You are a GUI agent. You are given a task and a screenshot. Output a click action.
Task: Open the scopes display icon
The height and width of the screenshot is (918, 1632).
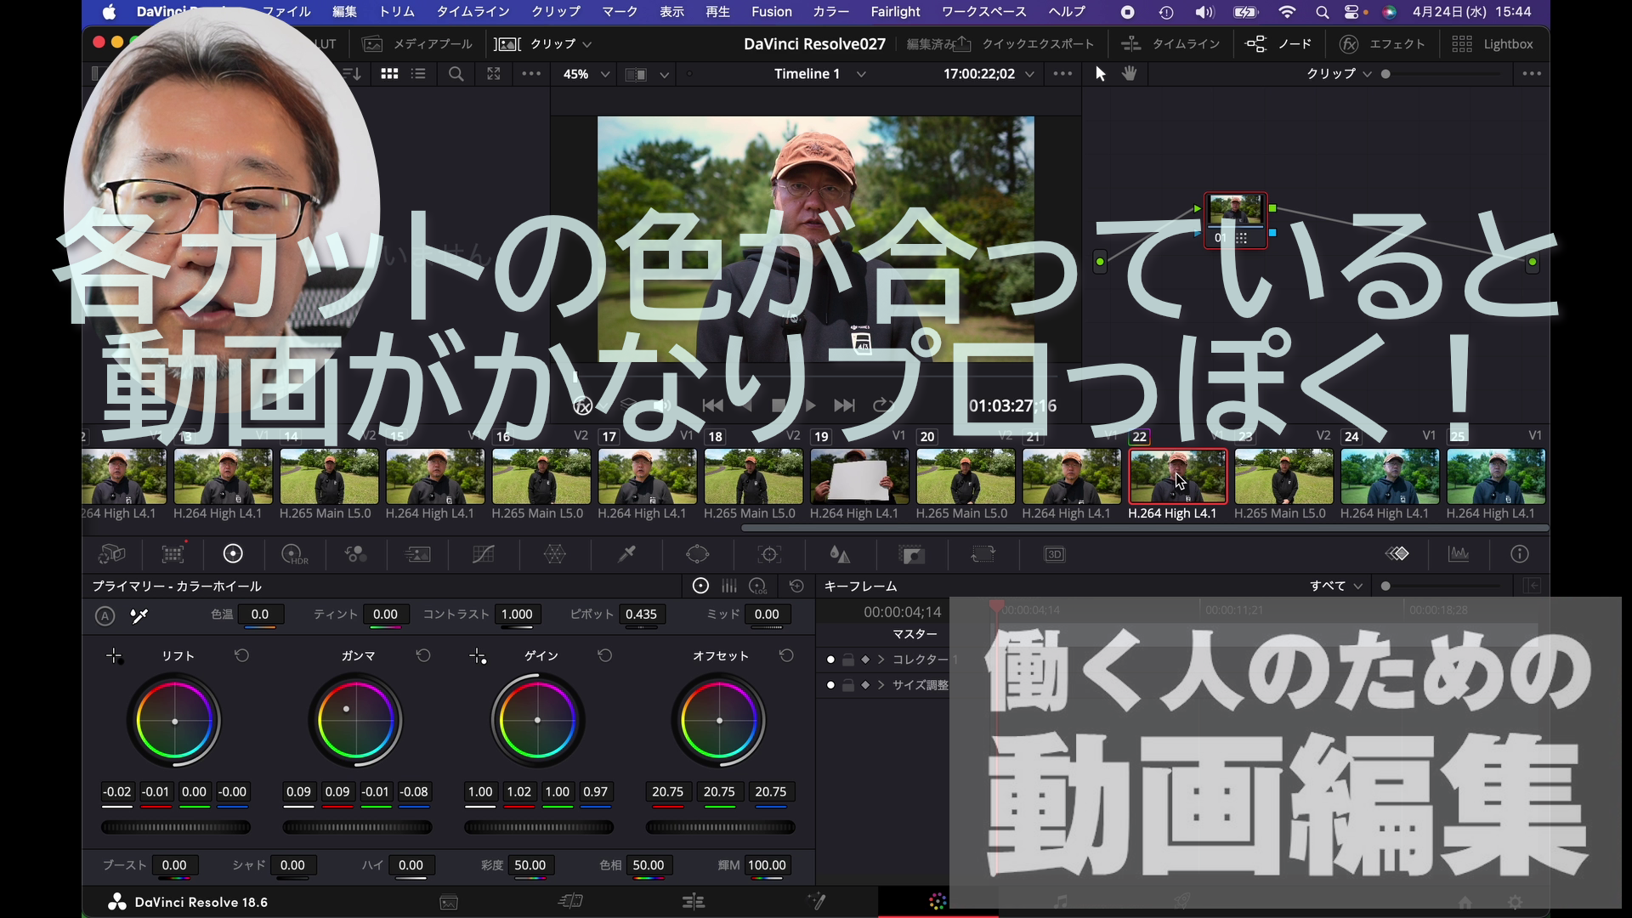pyautogui.click(x=1459, y=554)
